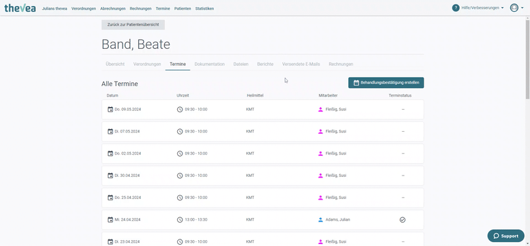The width and height of the screenshot is (530, 246).
Task: Click clock icon next to 13:00 - 13:30
Action: point(180,220)
